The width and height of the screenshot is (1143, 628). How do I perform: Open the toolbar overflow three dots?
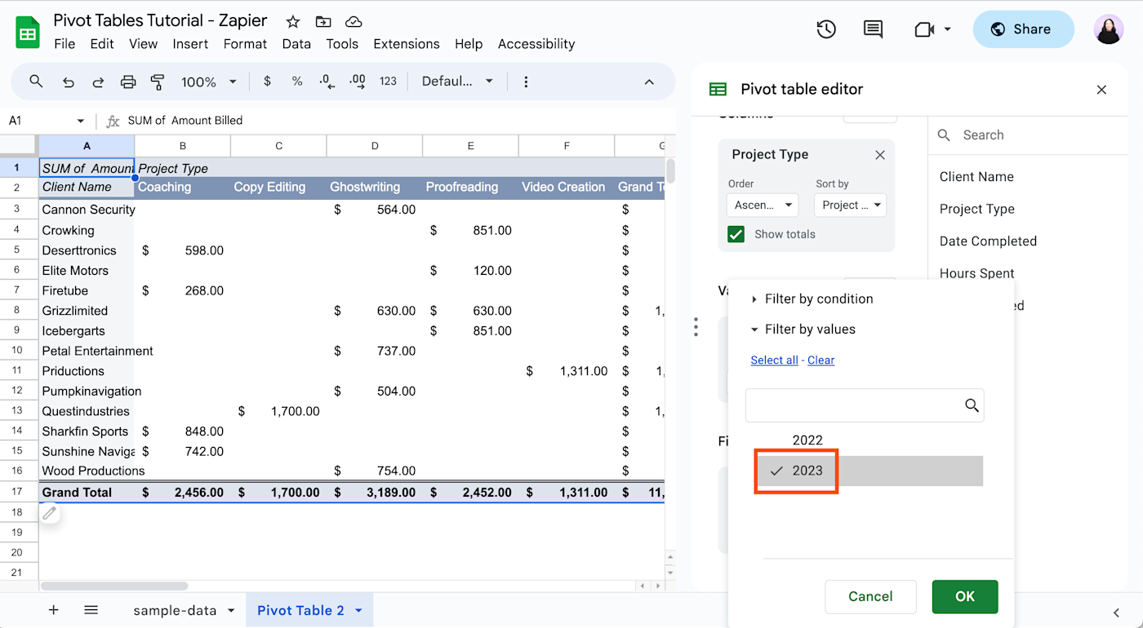[x=526, y=82]
